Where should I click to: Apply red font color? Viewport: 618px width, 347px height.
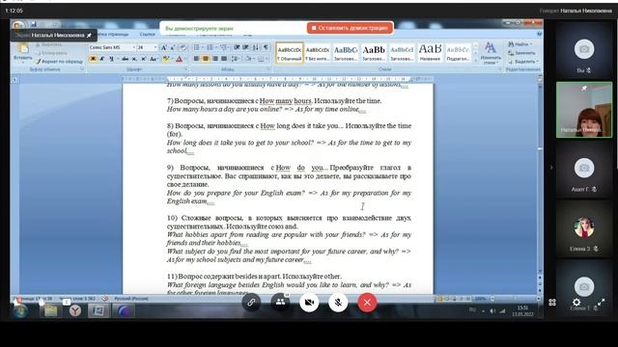tap(179, 59)
